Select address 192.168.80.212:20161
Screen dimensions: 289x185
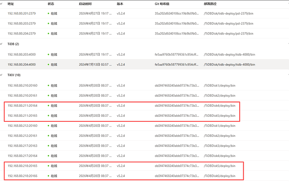pos(22,136)
